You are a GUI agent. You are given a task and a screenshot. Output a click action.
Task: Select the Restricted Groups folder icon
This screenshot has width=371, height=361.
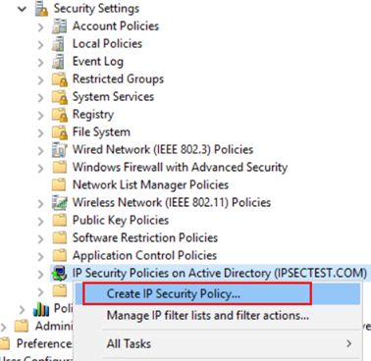[60, 79]
